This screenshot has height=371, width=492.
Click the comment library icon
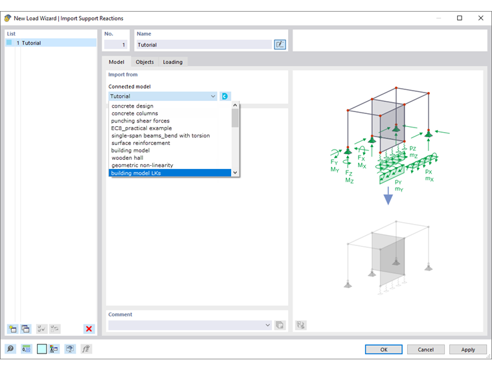[x=280, y=325]
